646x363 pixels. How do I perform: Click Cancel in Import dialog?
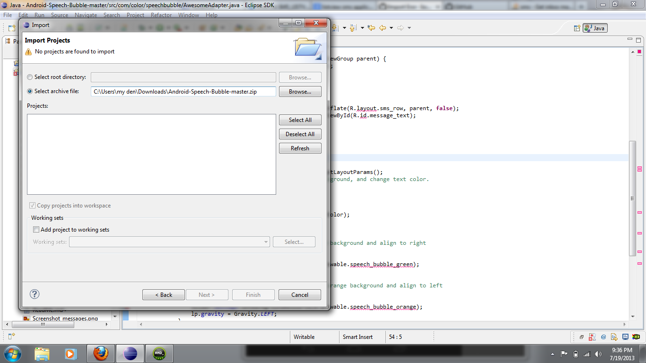299,294
